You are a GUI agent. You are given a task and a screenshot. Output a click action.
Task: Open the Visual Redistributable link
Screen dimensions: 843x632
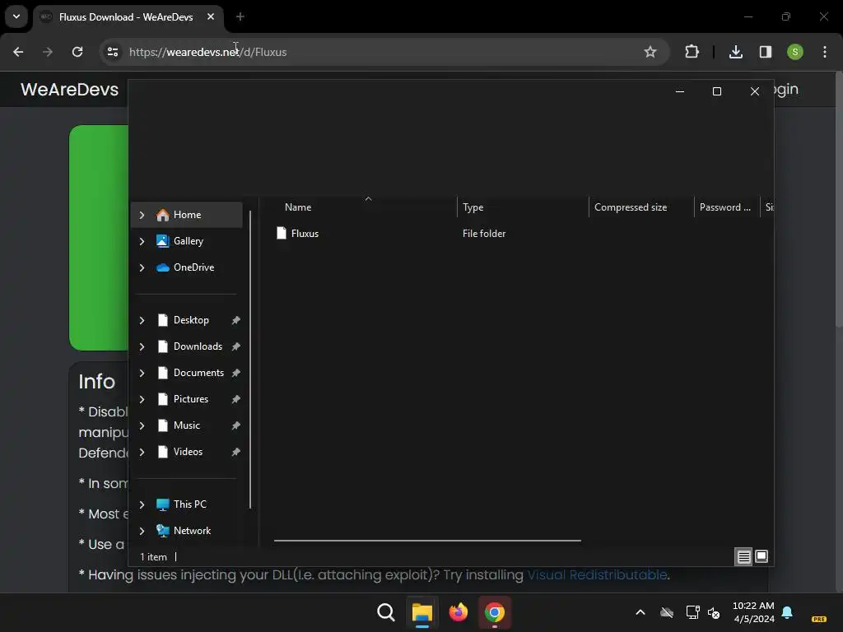coord(597,574)
